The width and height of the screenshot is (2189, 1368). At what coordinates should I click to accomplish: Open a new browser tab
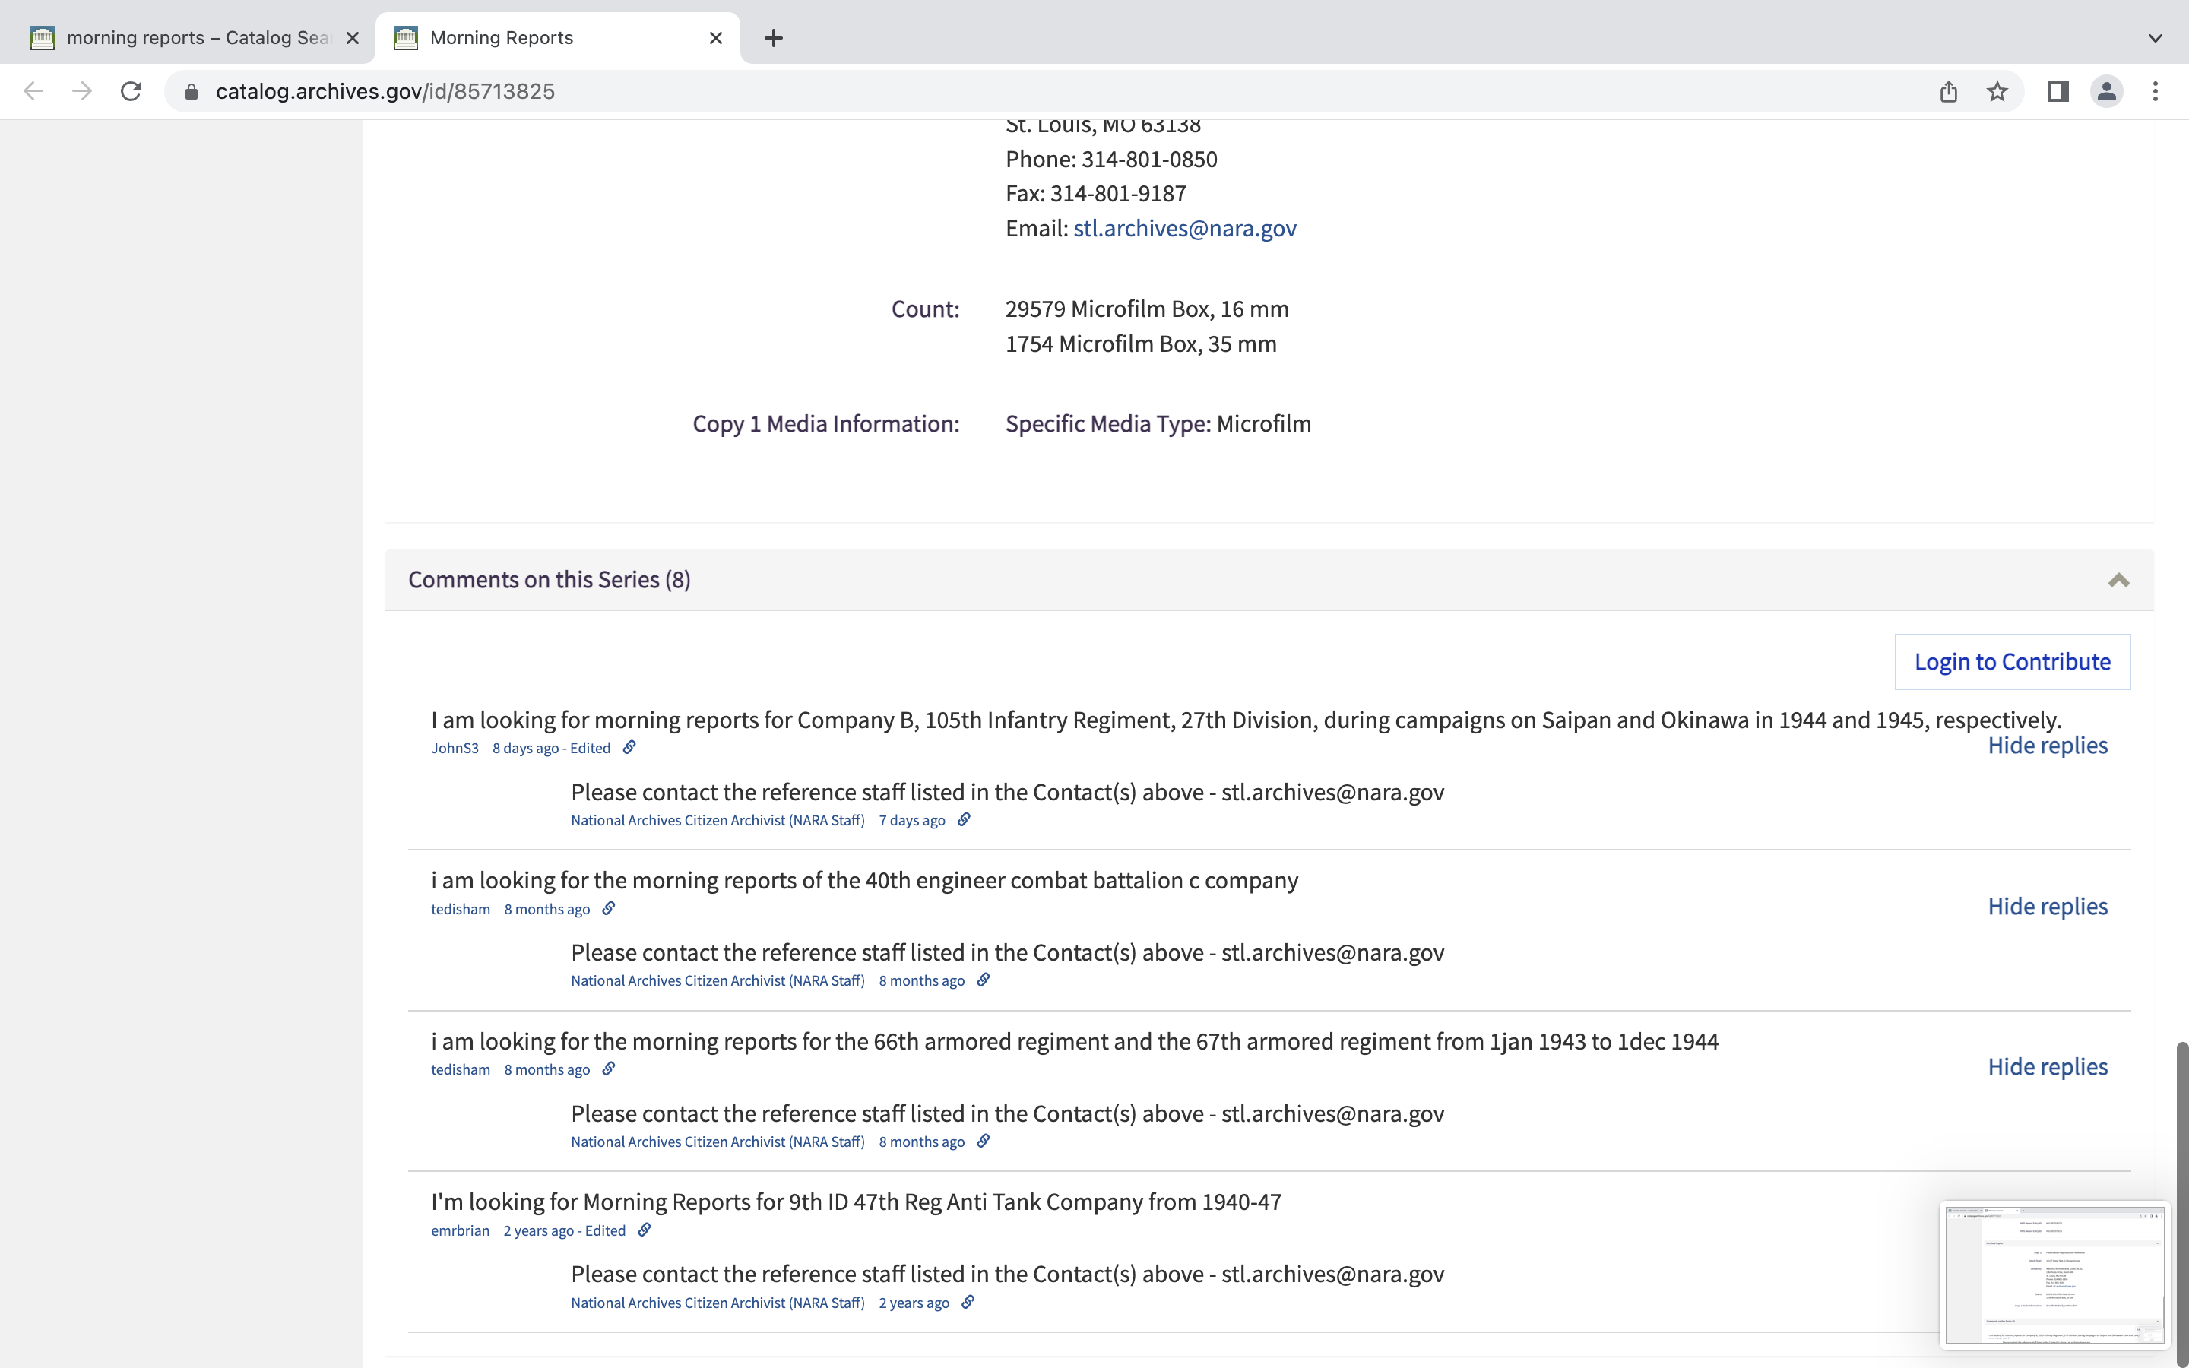tap(774, 38)
